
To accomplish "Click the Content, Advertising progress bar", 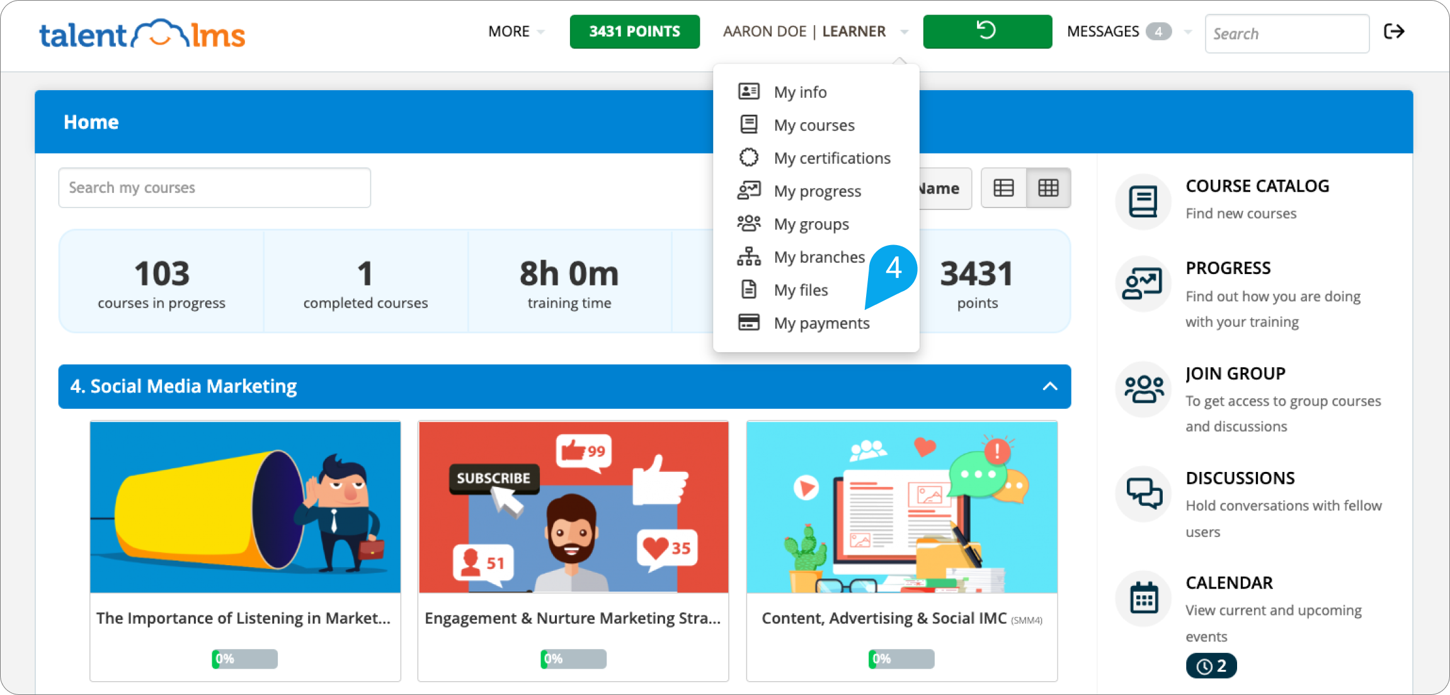I will 901,659.
